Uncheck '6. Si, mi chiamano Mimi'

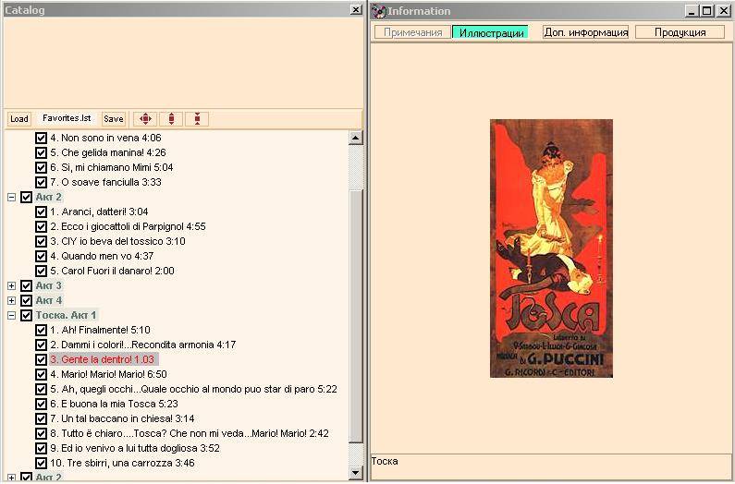point(42,167)
